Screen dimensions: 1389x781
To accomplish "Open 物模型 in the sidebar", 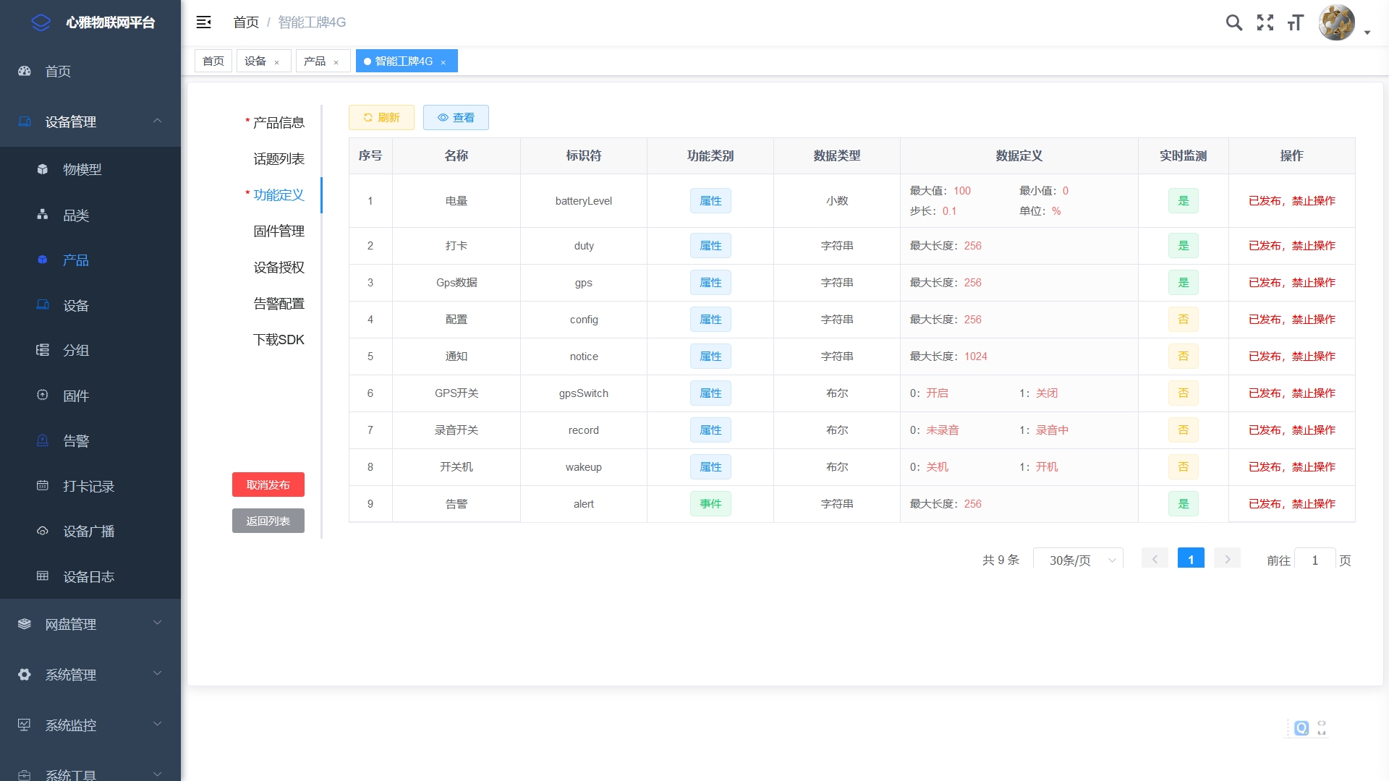I will (x=82, y=169).
